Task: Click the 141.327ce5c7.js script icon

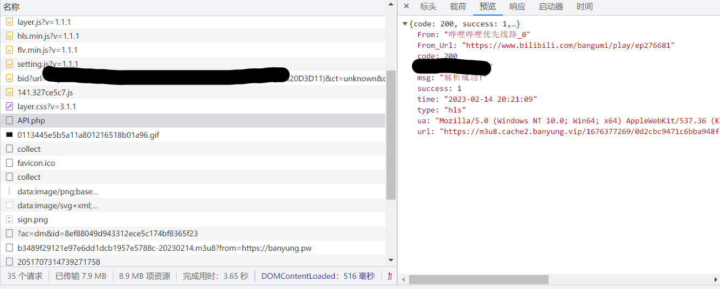Action: click(x=9, y=93)
